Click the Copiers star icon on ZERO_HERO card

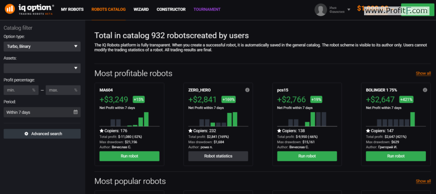pyautogui.click(x=190, y=131)
